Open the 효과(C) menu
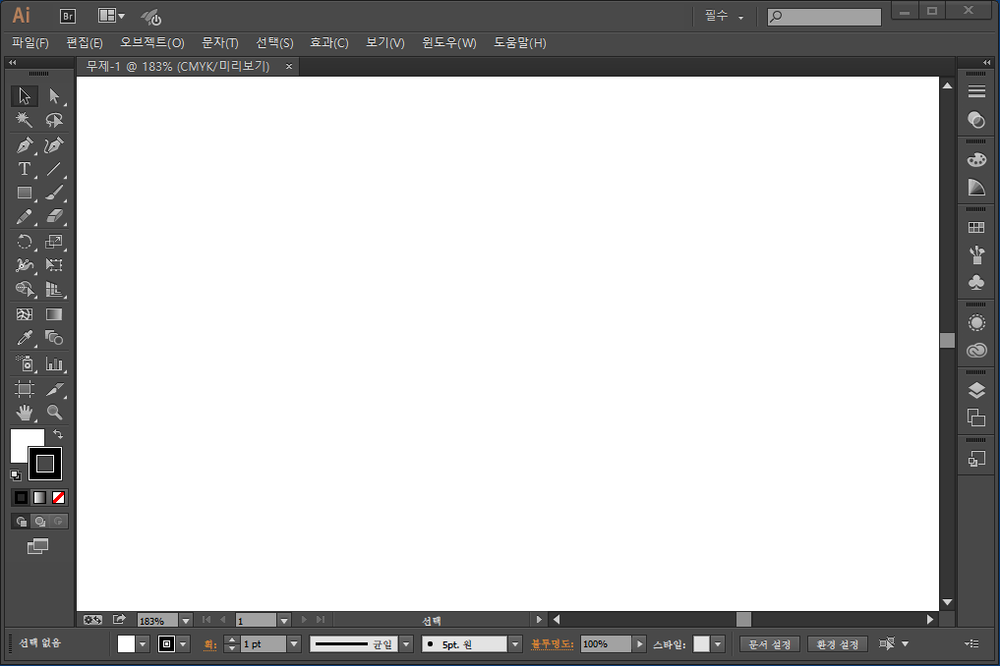The width and height of the screenshot is (1000, 666). tap(328, 43)
